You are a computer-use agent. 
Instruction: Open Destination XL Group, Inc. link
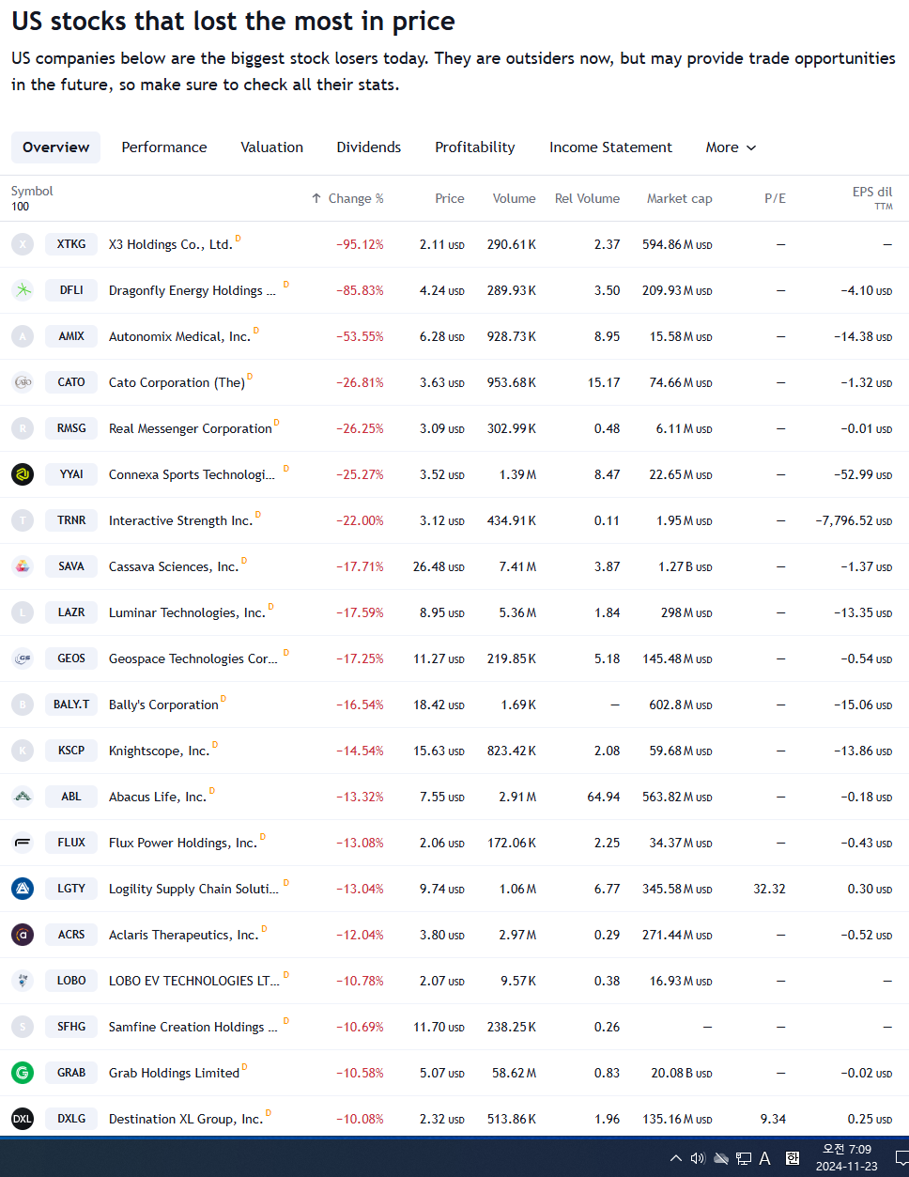(x=186, y=1119)
